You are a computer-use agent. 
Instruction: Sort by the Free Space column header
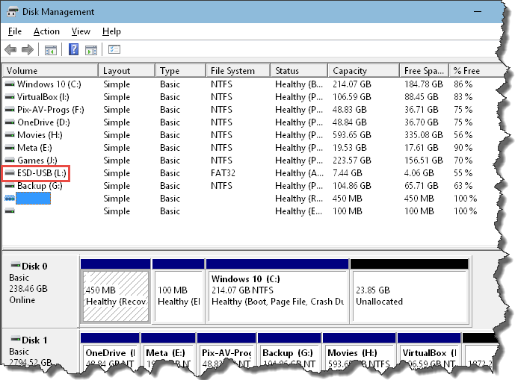tap(425, 71)
